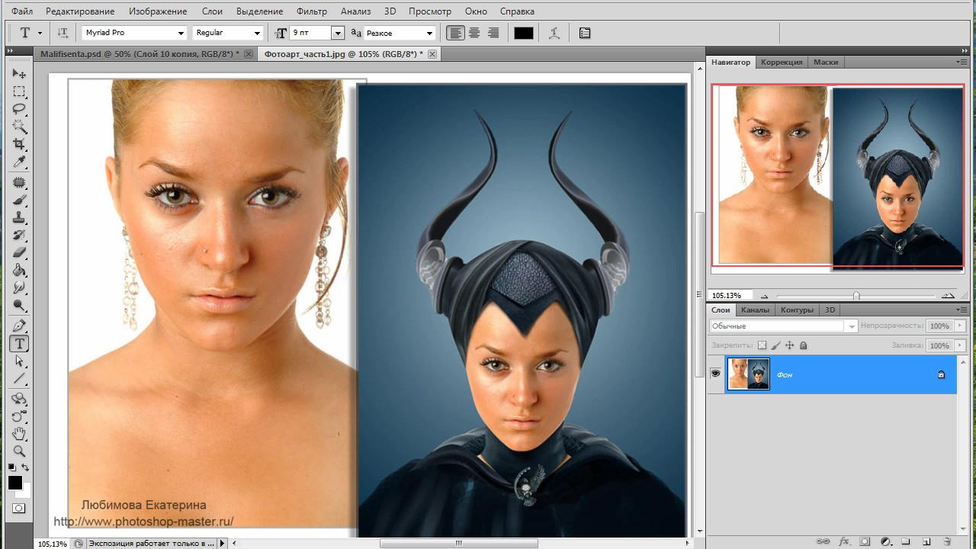The height and width of the screenshot is (549, 976).
Task: Click the warp text icon
Action: 554,33
